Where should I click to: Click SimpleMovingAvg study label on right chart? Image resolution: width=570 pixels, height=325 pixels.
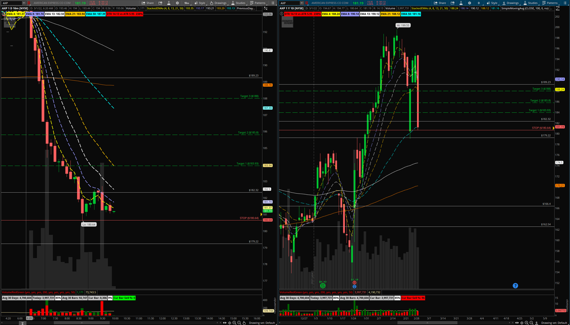point(525,9)
